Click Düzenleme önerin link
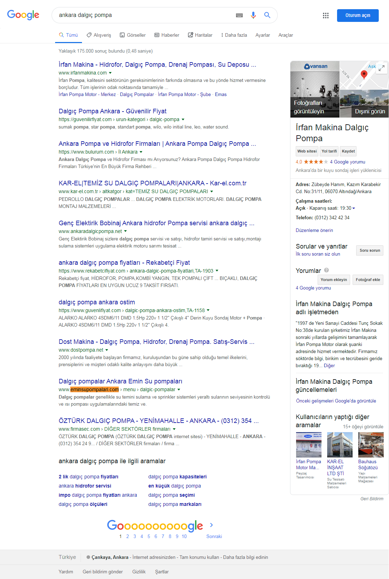Image resolution: width=389 pixels, height=579 pixels. 314,230
